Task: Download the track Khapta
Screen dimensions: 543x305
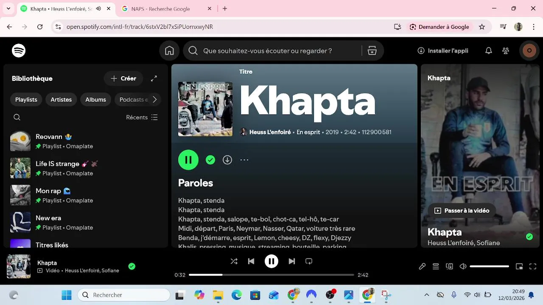Action: [x=227, y=160]
